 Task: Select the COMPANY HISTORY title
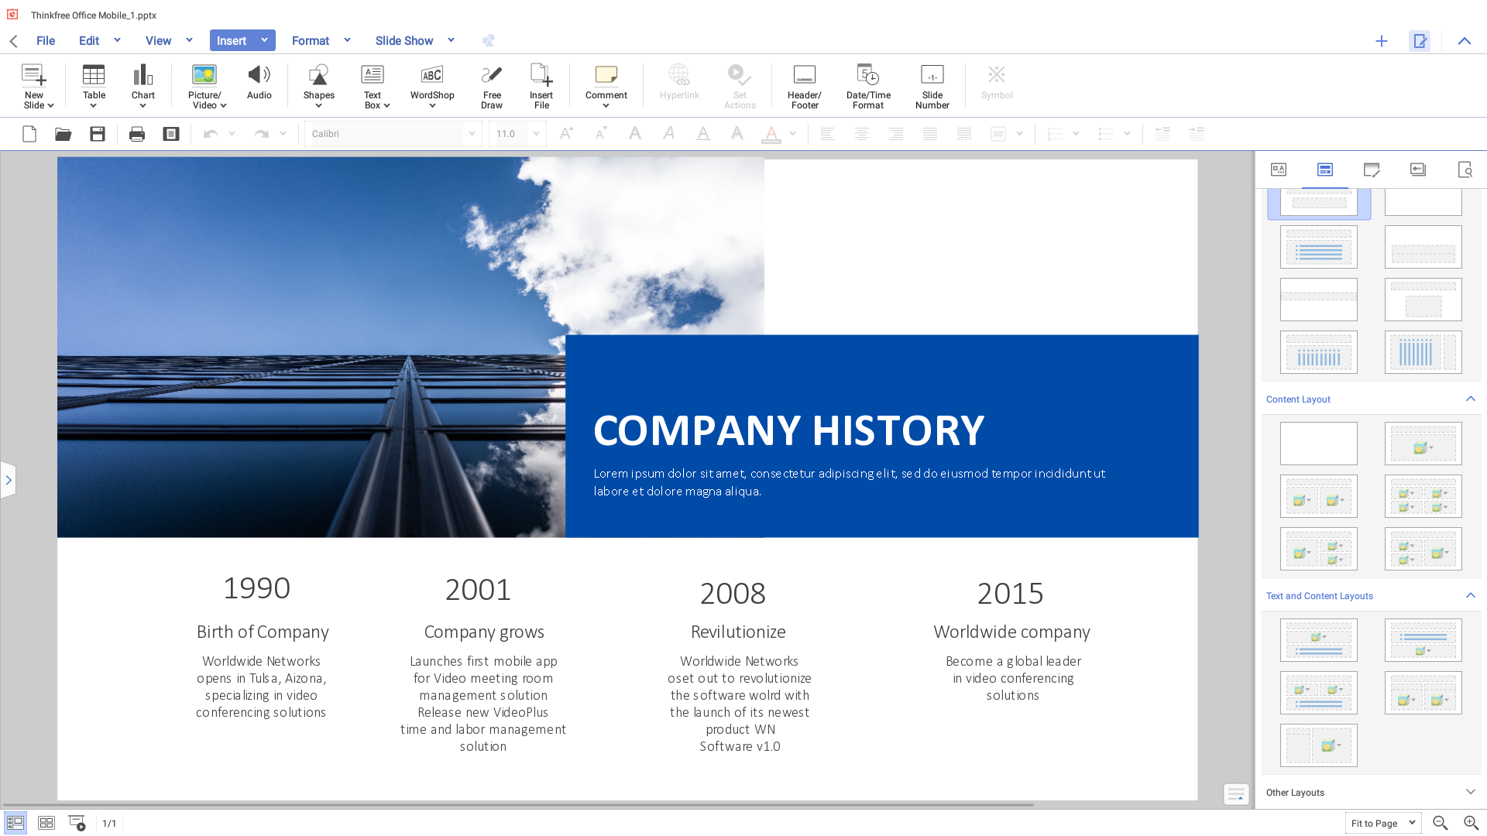pos(788,430)
